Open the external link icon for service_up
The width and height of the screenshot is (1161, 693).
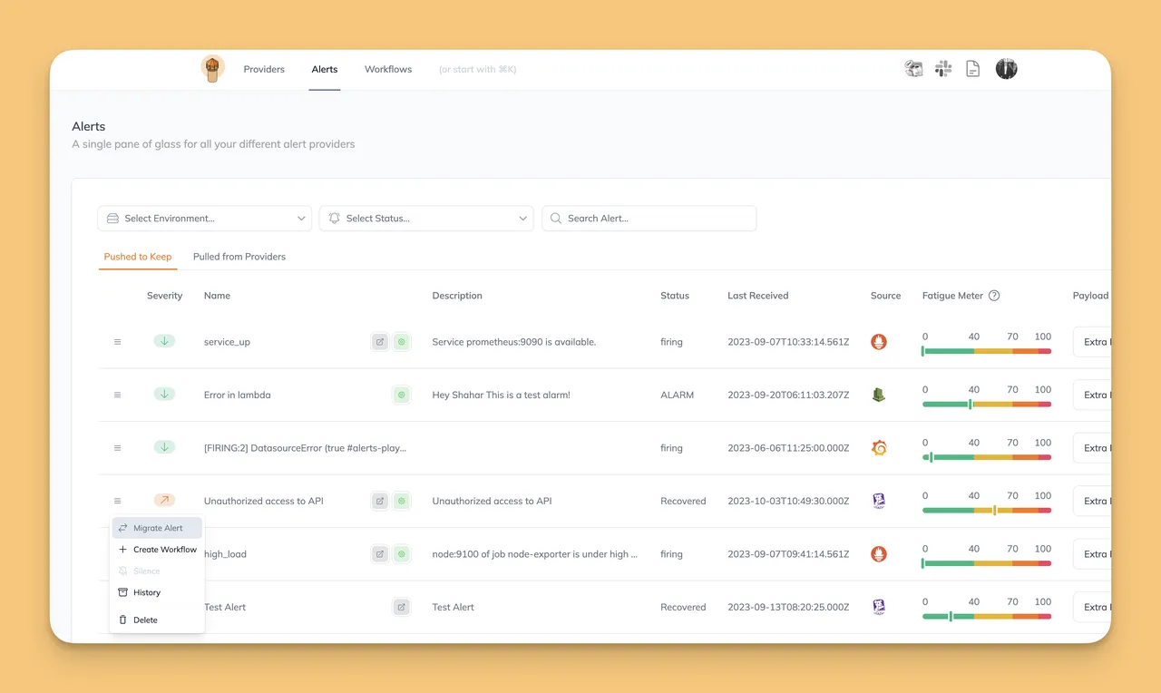[x=380, y=342]
